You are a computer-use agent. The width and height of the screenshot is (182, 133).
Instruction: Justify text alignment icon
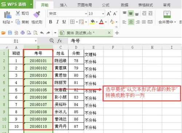144,22
